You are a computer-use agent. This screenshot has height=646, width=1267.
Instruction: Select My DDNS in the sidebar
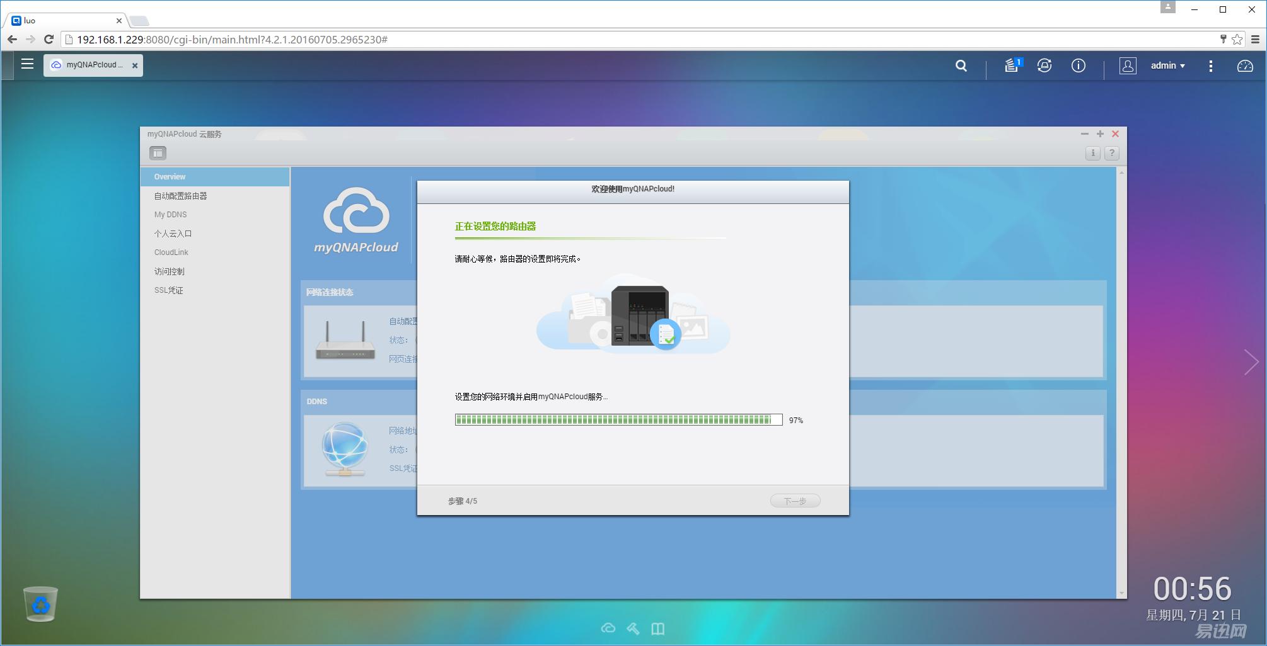pyautogui.click(x=171, y=215)
